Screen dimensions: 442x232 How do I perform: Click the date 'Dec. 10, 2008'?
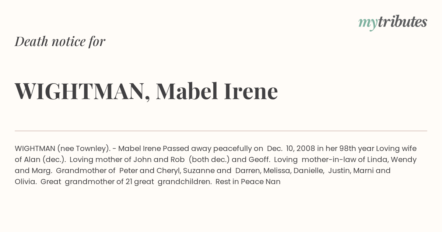(291, 149)
